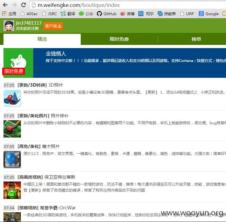Select the 精选 tab

pyautogui.click(x=42, y=39)
